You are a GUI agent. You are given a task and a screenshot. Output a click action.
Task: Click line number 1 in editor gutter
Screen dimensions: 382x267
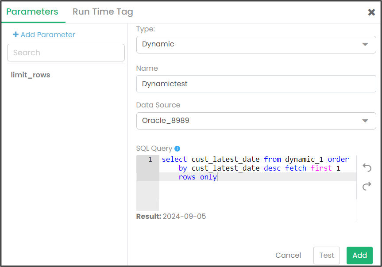pos(150,160)
